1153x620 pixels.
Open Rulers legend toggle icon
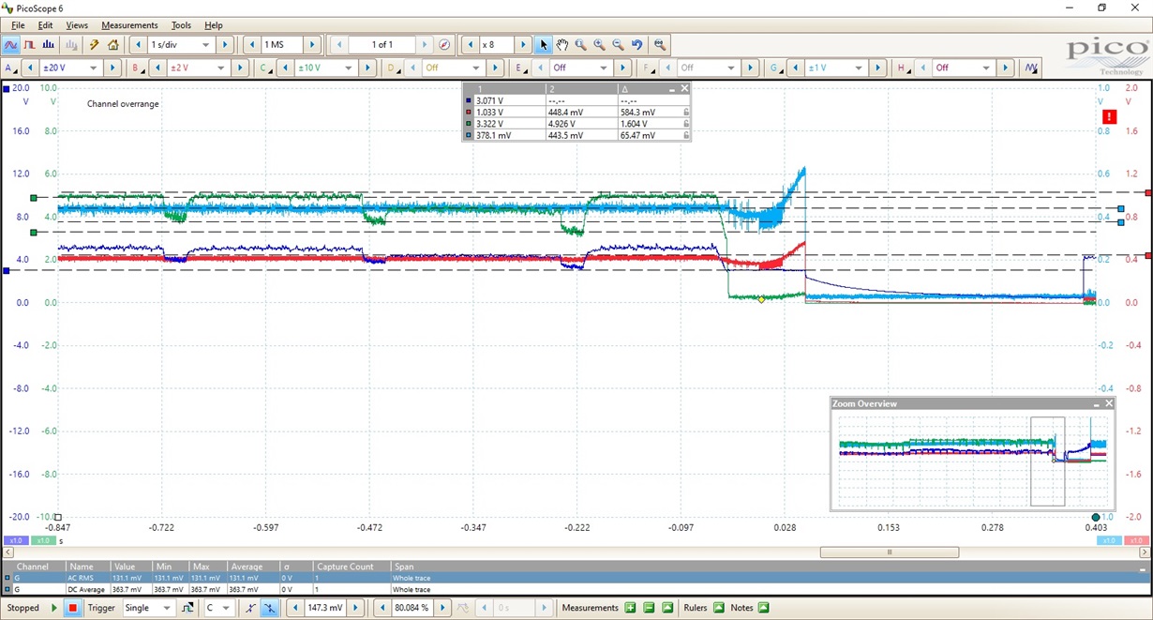pyautogui.click(x=719, y=608)
